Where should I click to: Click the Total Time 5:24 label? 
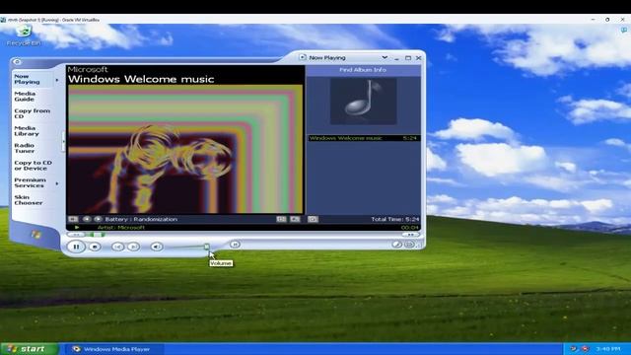tap(394, 219)
